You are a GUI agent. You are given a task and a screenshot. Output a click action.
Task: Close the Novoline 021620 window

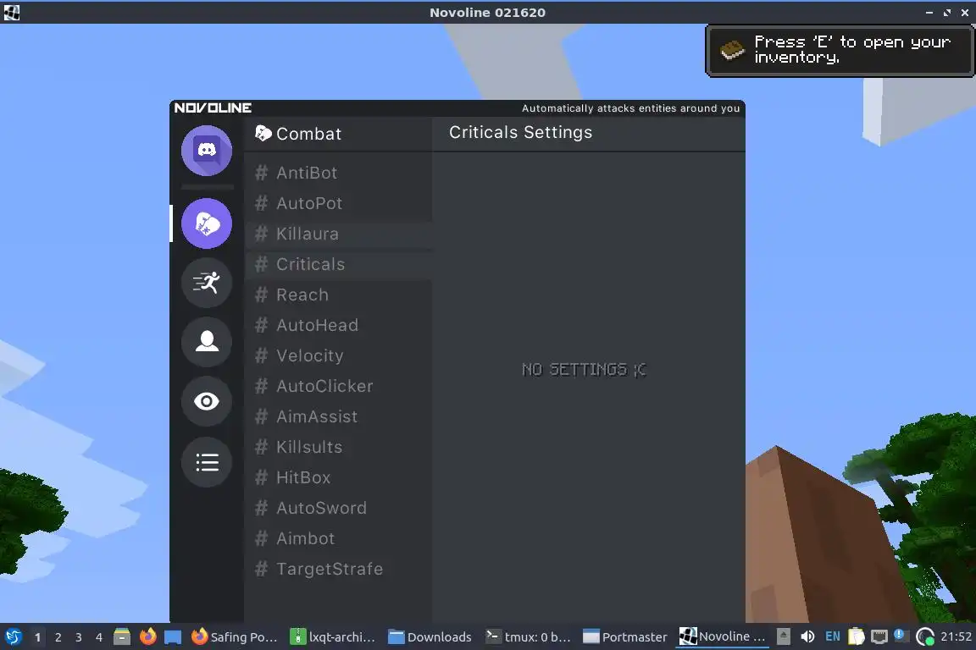(x=965, y=12)
